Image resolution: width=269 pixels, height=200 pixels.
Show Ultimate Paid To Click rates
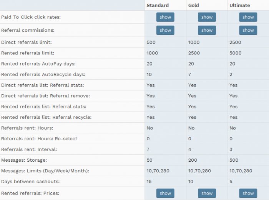coord(248,17)
